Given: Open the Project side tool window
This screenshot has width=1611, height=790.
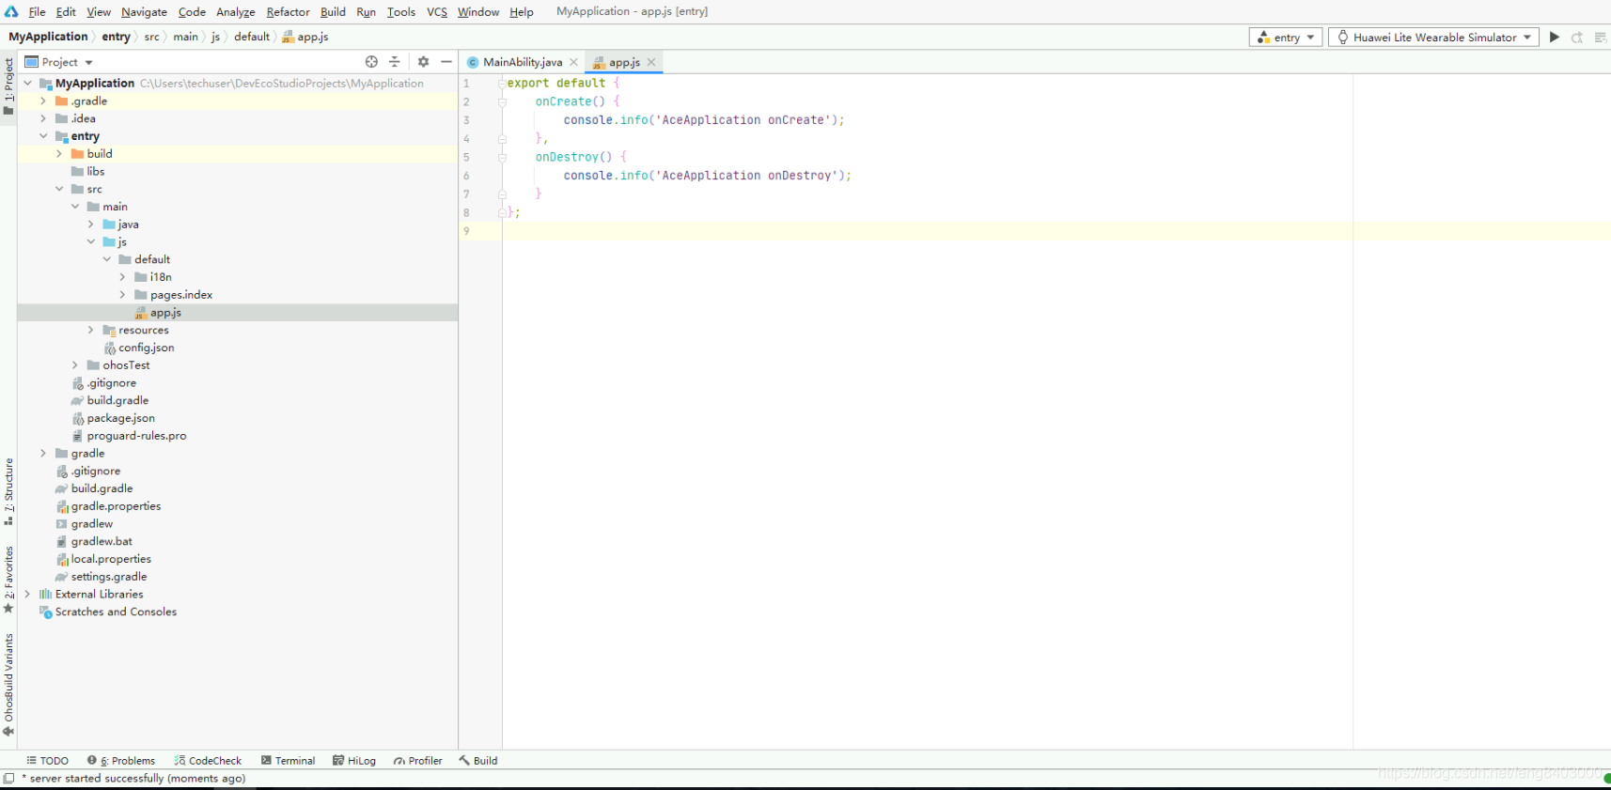Looking at the screenshot, I should click(x=8, y=86).
